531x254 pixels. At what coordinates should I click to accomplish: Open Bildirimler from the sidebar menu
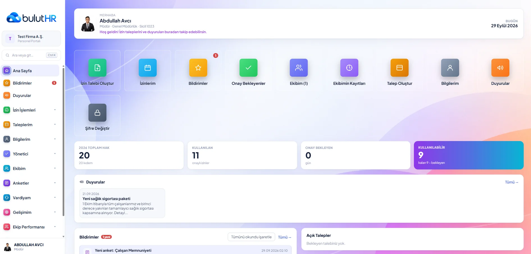(30, 83)
